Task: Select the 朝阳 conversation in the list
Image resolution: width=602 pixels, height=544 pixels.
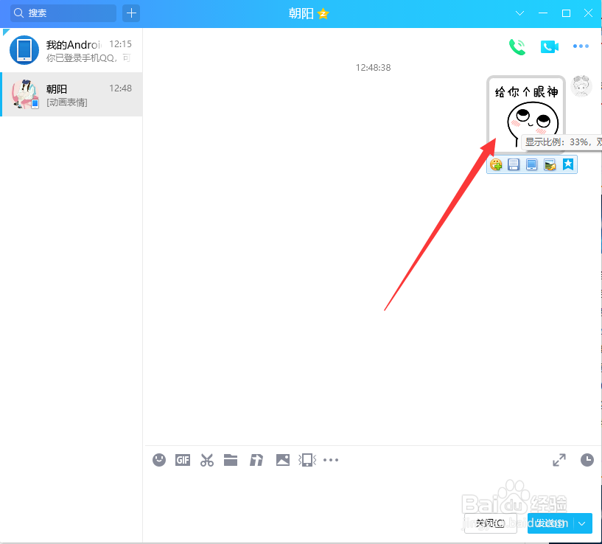Action: (x=71, y=94)
